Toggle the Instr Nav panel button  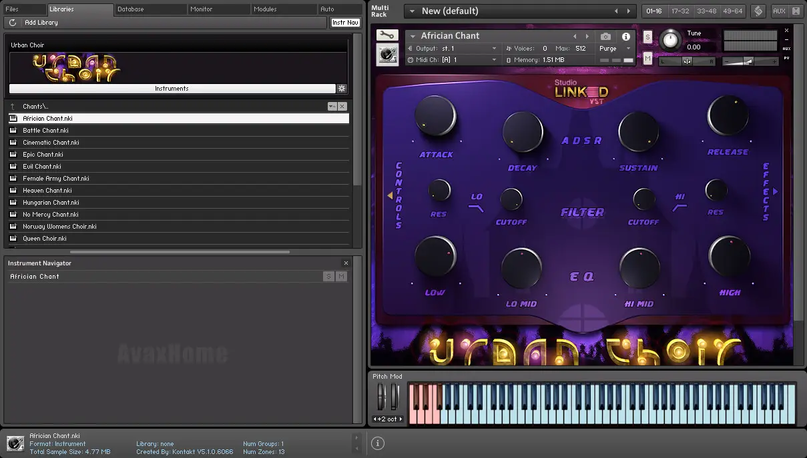click(345, 23)
